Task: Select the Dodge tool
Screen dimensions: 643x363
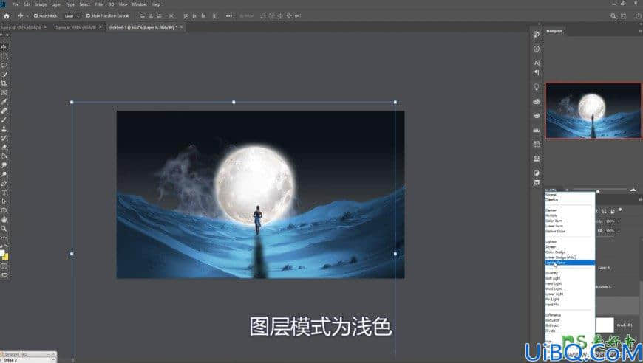Action: click(4, 174)
